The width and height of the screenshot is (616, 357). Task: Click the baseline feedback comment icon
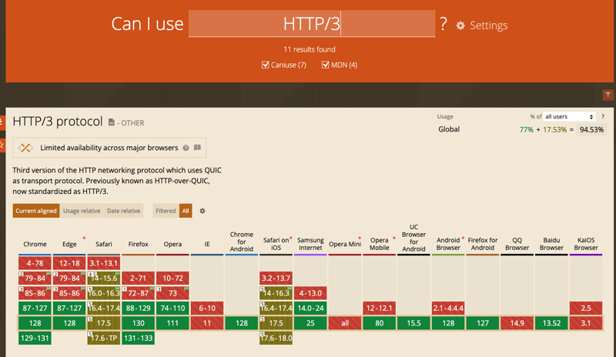197,148
